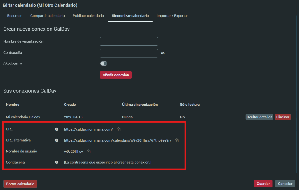Screen dimensions: 299x190
Task: Copy the URL alternativa to clipboard
Action: 177,140
